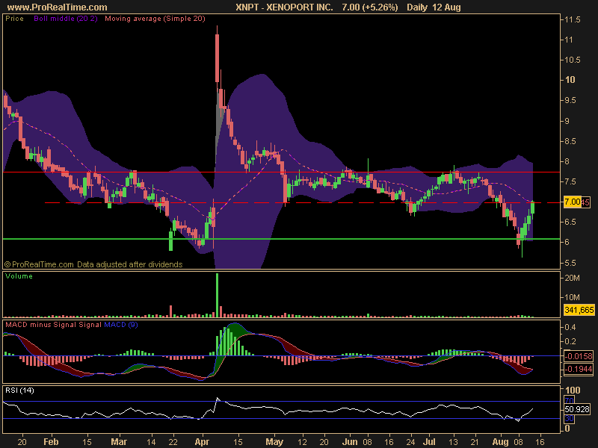Click the www.ProRealTime.com header text
This screenshot has width=598, height=448.
click(58, 7)
